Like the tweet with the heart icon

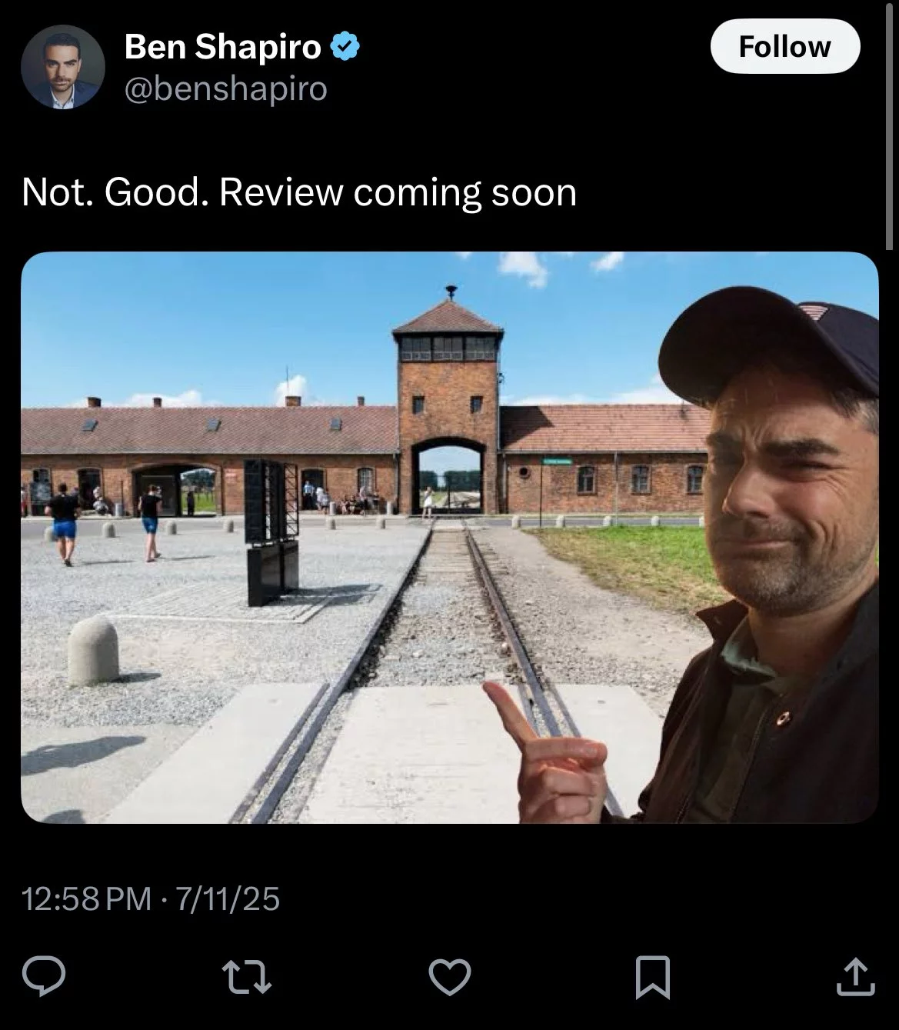coord(449,977)
